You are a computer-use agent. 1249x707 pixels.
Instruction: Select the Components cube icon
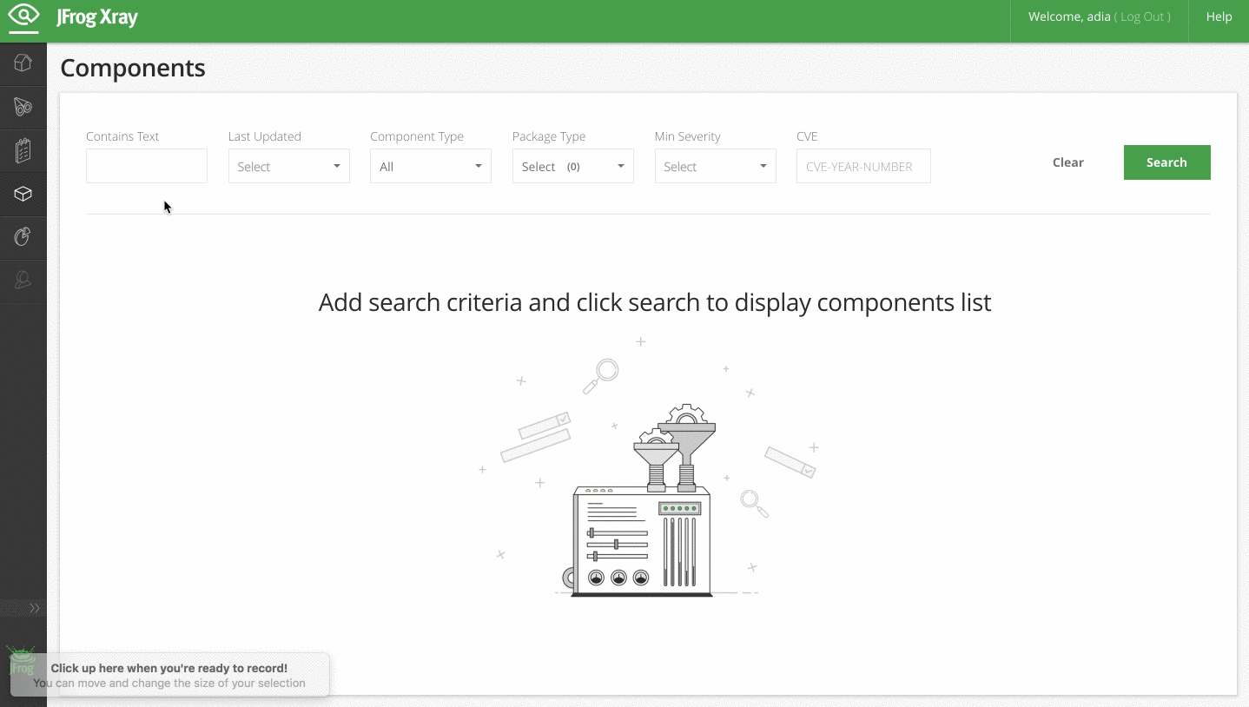click(23, 193)
